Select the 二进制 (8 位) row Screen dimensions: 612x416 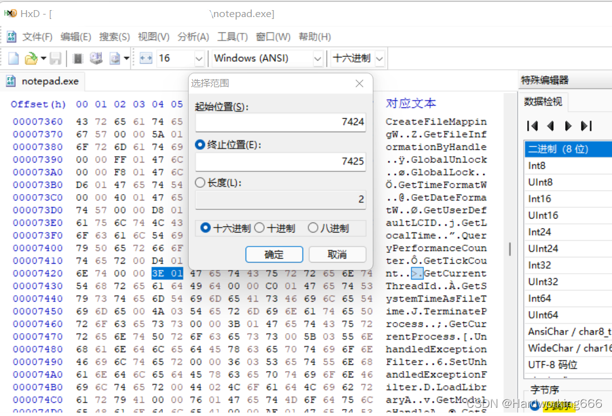(x=568, y=149)
